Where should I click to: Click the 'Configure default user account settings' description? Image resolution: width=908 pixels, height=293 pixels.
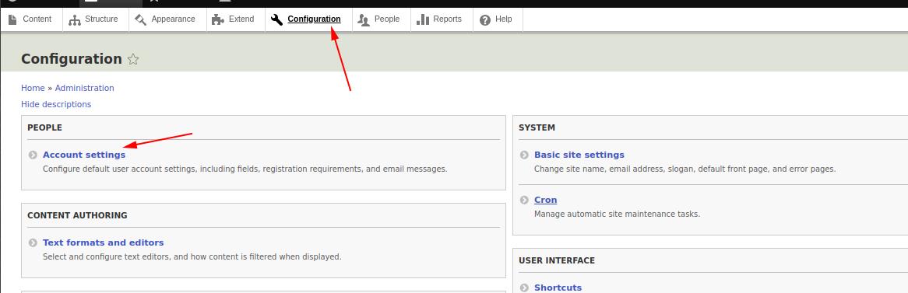click(245, 169)
